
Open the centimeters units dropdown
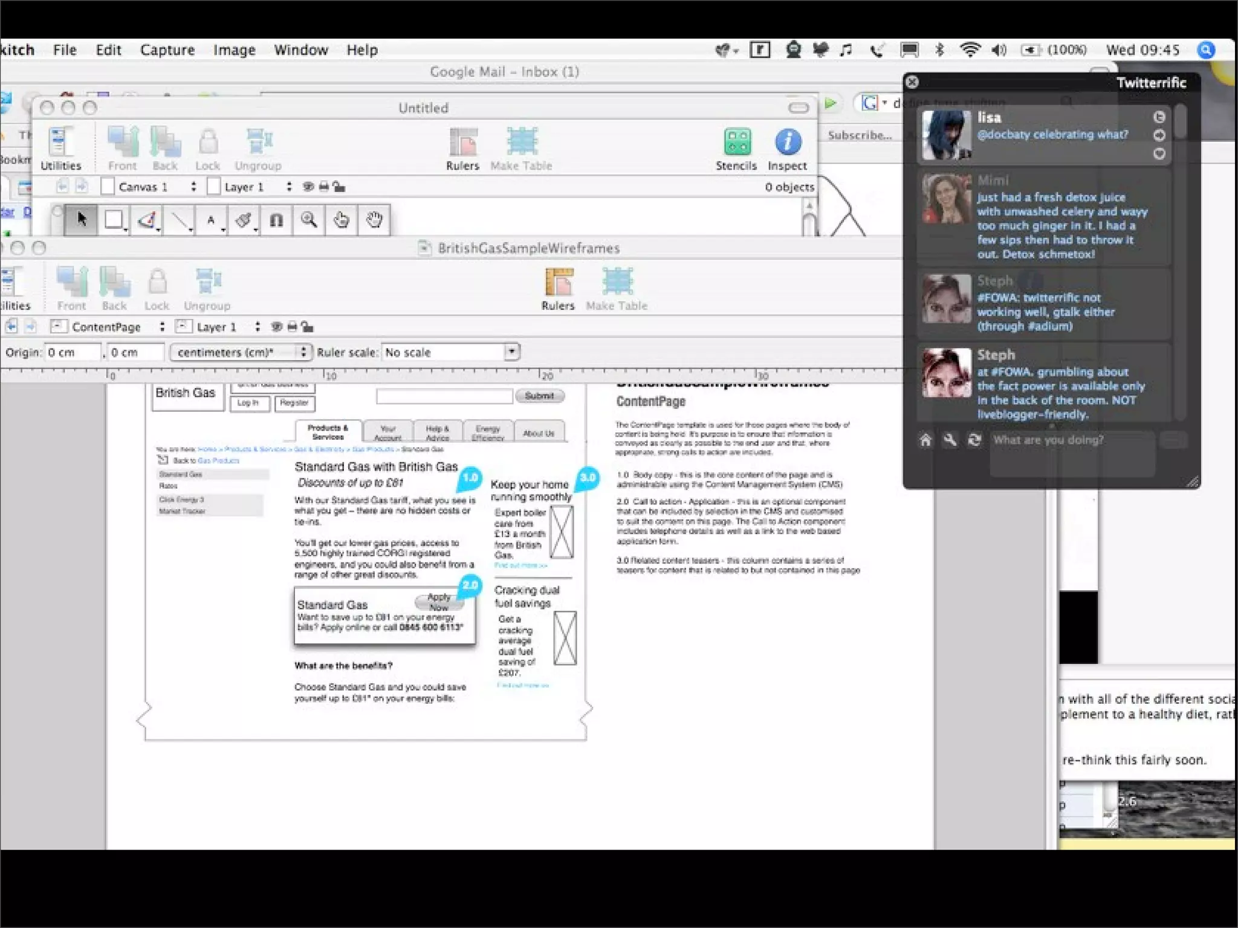pos(241,352)
